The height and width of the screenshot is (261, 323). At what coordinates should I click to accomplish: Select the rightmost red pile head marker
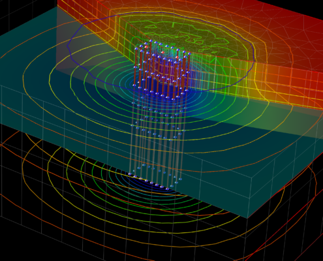(x=177, y=57)
